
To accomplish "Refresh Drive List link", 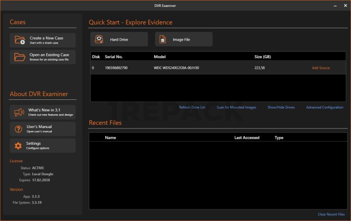I will click(x=192, y=107).
